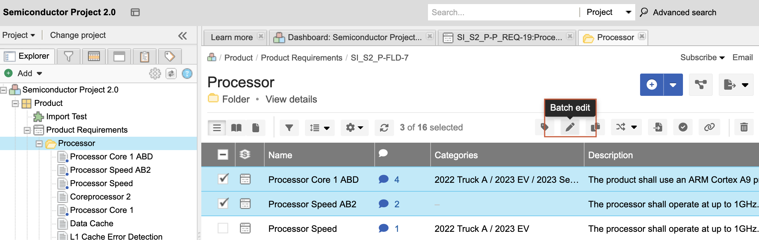Uncheck the Processor Speed AB2 checkbox

[x=223, y=204]
